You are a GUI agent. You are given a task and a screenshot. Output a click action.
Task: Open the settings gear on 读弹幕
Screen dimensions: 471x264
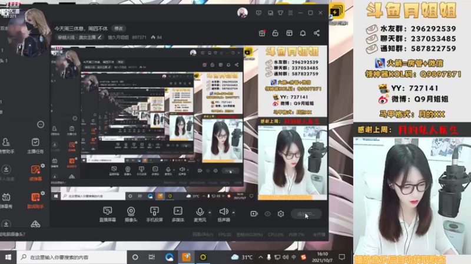(x=42, y=165)
